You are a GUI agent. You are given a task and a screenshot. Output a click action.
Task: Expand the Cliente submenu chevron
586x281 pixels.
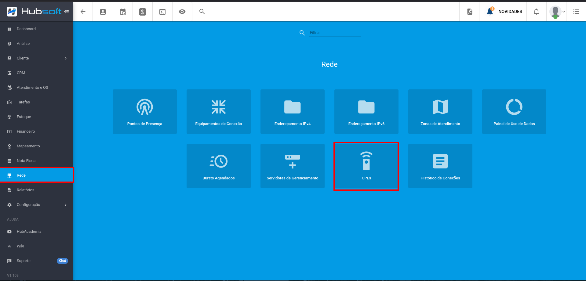coord(66,58)
